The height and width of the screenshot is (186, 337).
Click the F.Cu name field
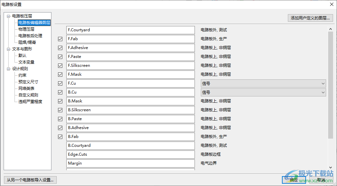coord(131,84)
